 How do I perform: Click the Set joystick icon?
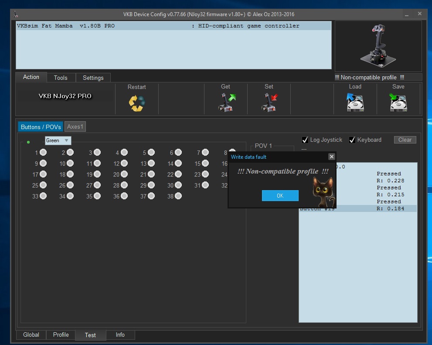point(269,103)
